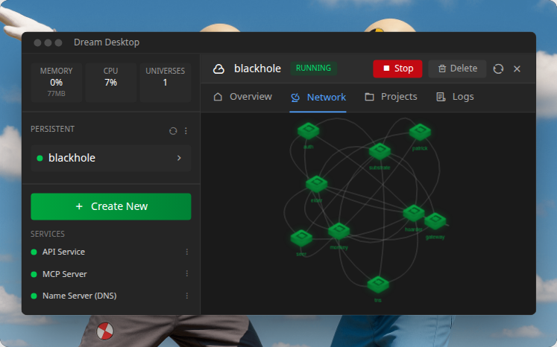Open Name Server (DNS) options menu
Viewport: 557px width, 347px height.
pyautogui.click(x=187, y=296)
